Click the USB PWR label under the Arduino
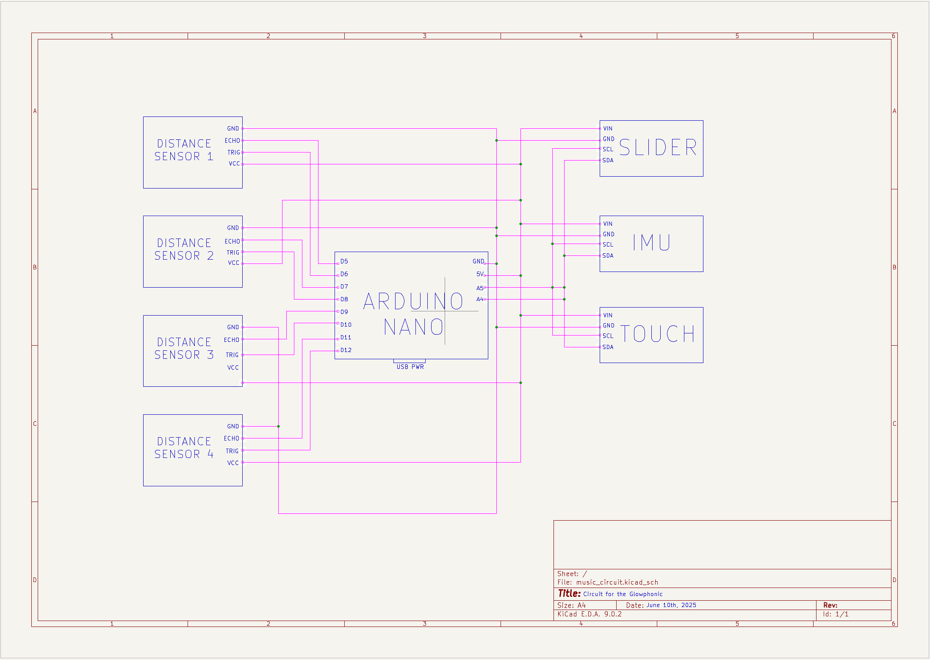This screenshot has width=930, height=660. point(410,366)
